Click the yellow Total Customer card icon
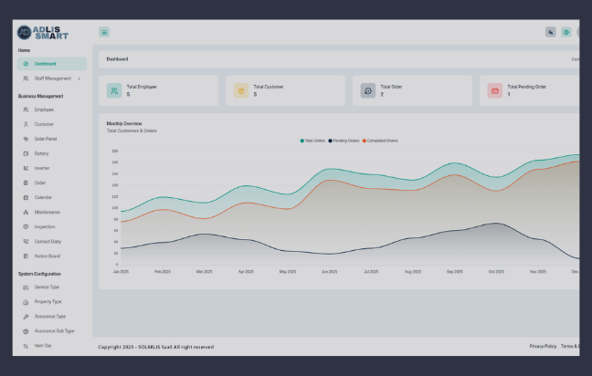592x376 pixels. [x=240, y=90]
